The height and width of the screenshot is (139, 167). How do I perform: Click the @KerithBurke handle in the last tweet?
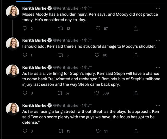point(66,105)
